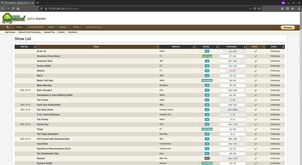302x165 pixels.
Task: Click the Any quality badge for Horizon
Action: [x=207, y=158]
